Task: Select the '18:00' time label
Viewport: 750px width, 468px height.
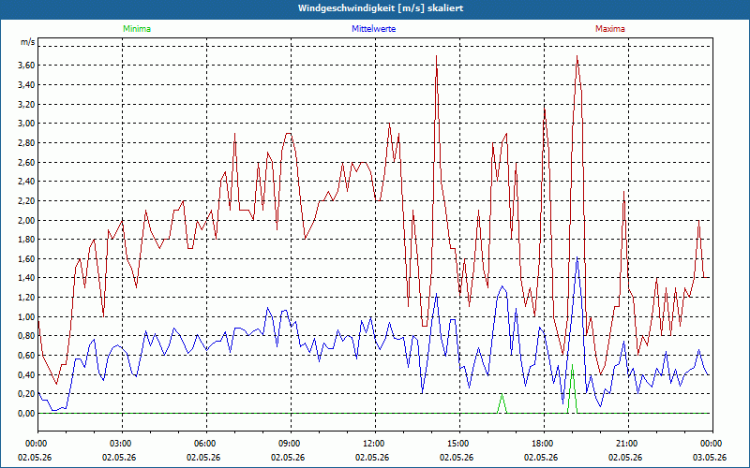Action: tap(544, 443)
